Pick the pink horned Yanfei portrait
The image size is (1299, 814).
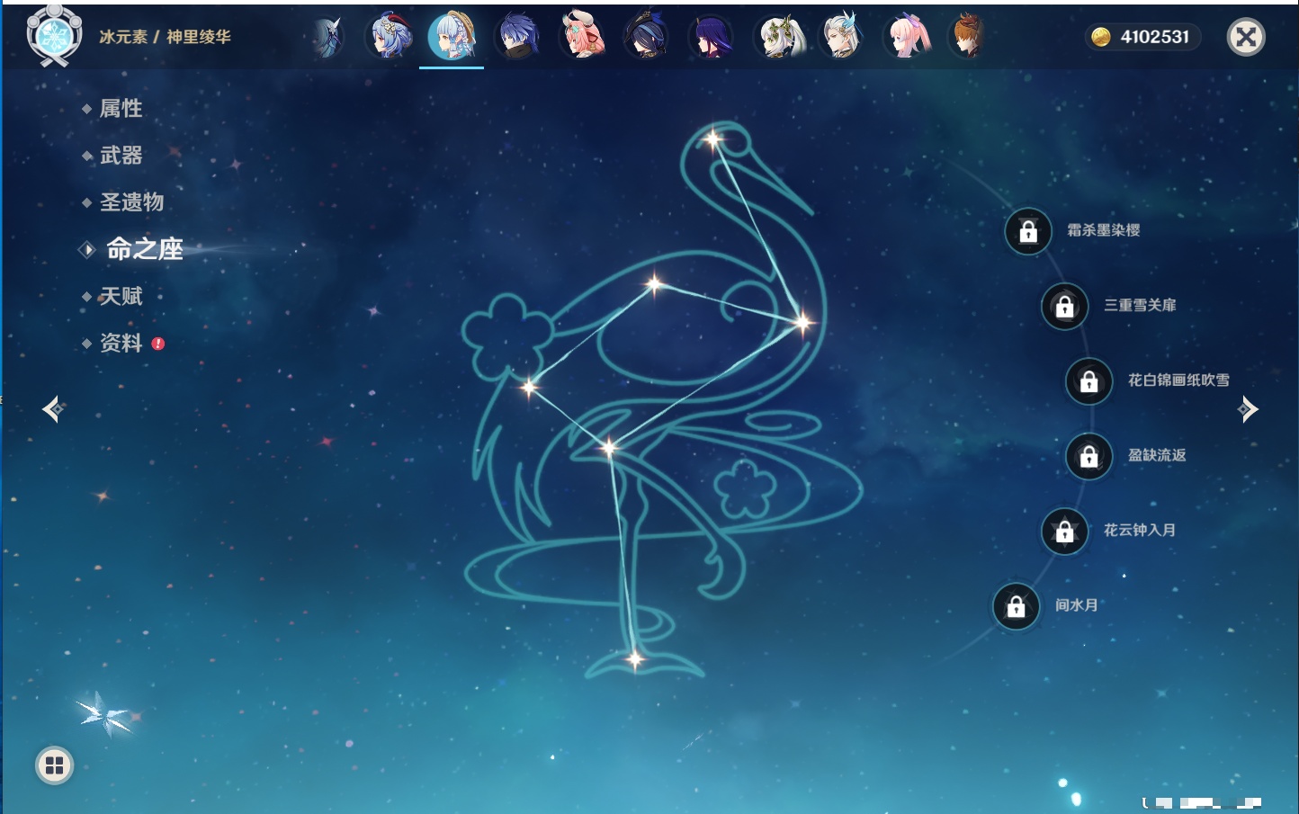pyautogui.click(x=582, y=37)
